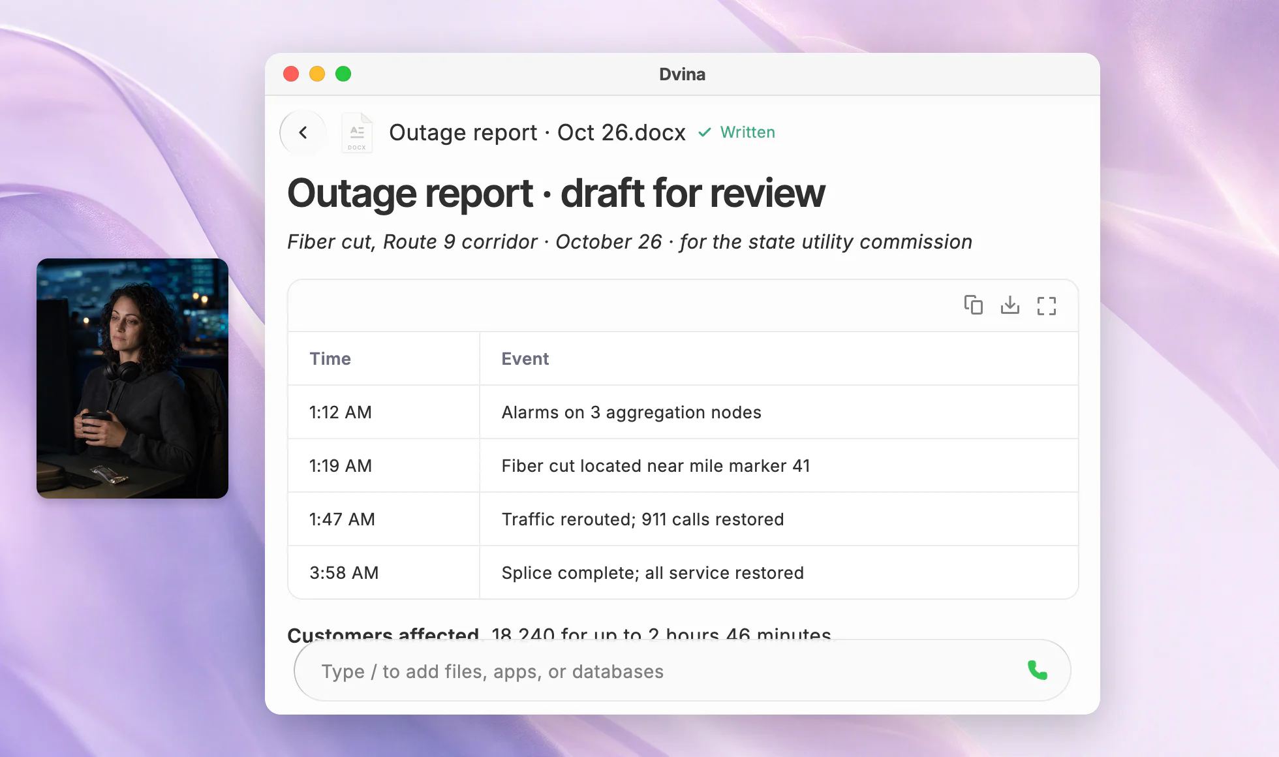Focus the message input field

(682, 670)
